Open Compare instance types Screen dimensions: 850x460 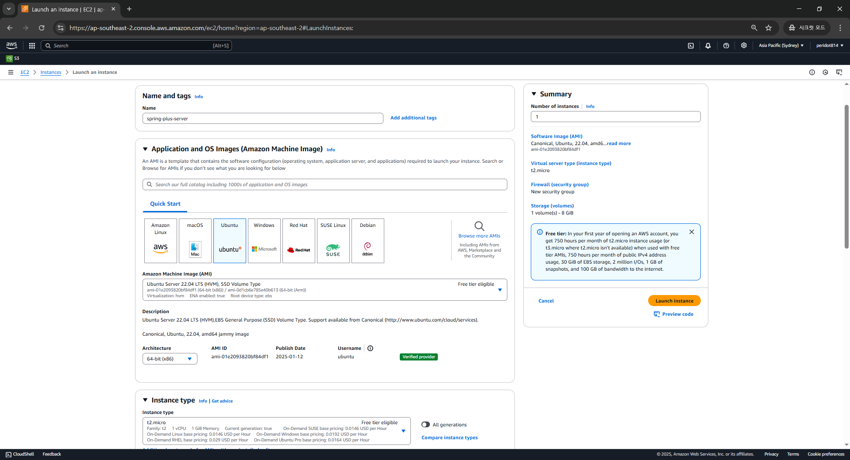(449, 437)
